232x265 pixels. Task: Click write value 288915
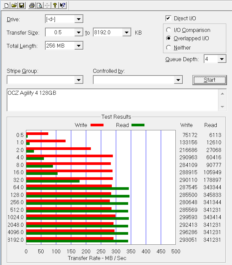point(188,172)
